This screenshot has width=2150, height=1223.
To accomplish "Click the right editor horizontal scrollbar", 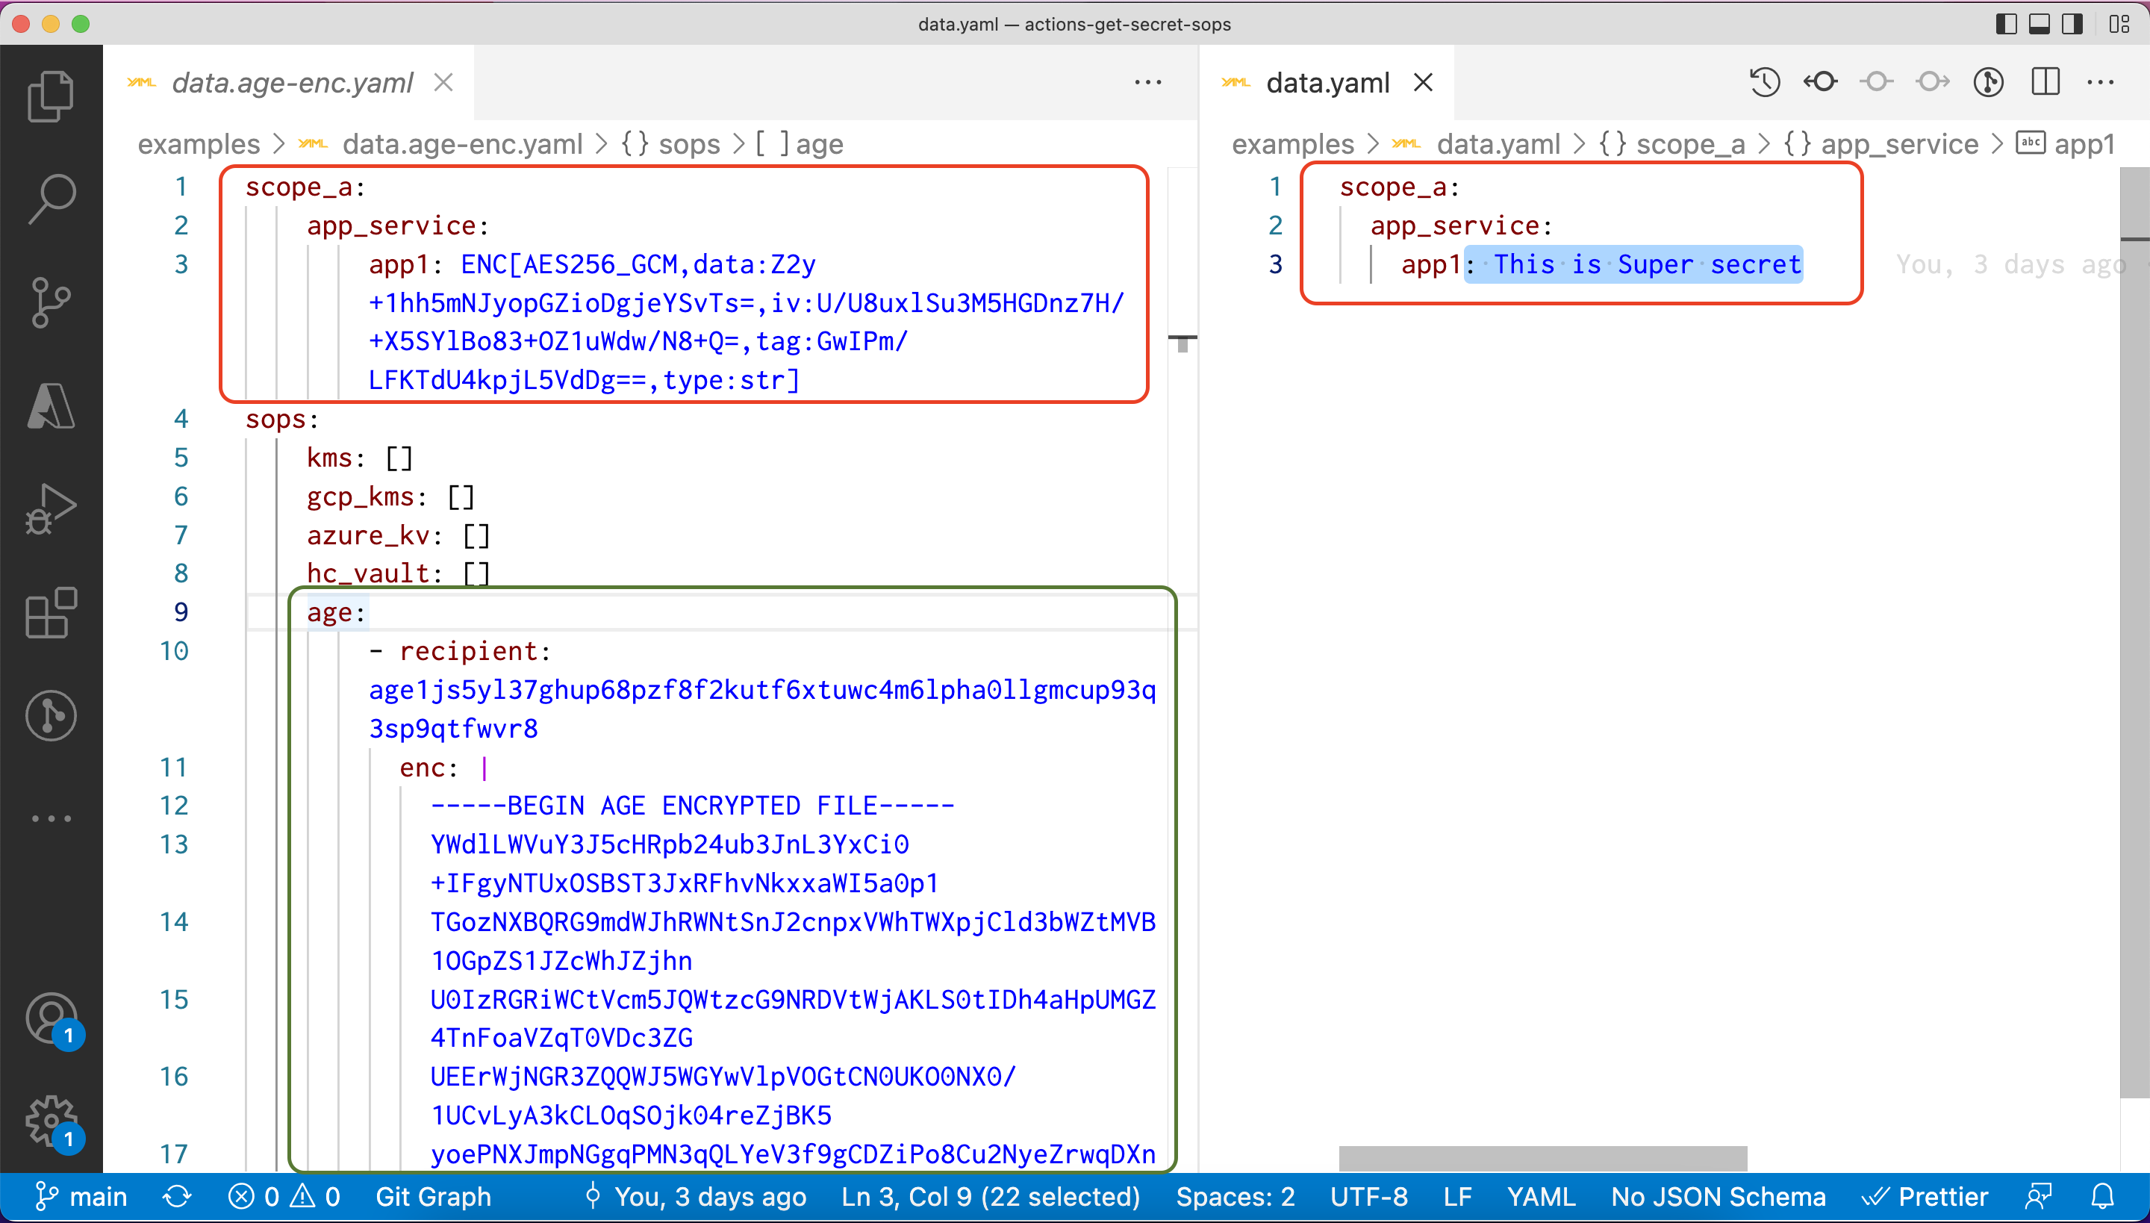I will 1543,1157.
